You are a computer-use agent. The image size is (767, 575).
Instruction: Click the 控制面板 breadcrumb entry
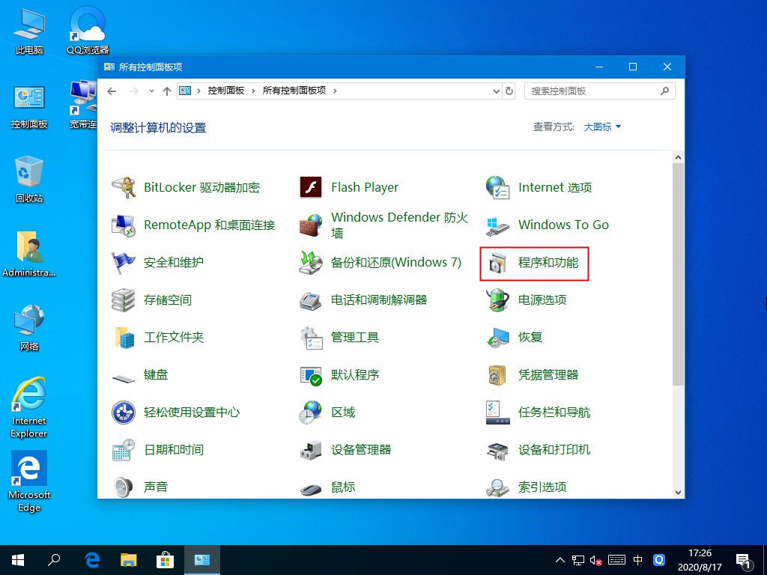point(227,91)
